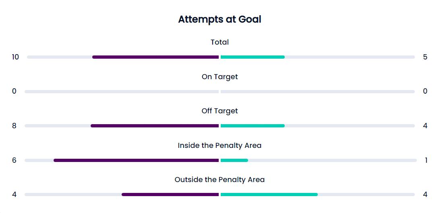This screenshot has width=439, height=213.
Task: Click the left Total value 10
Action: coord(15,57)
